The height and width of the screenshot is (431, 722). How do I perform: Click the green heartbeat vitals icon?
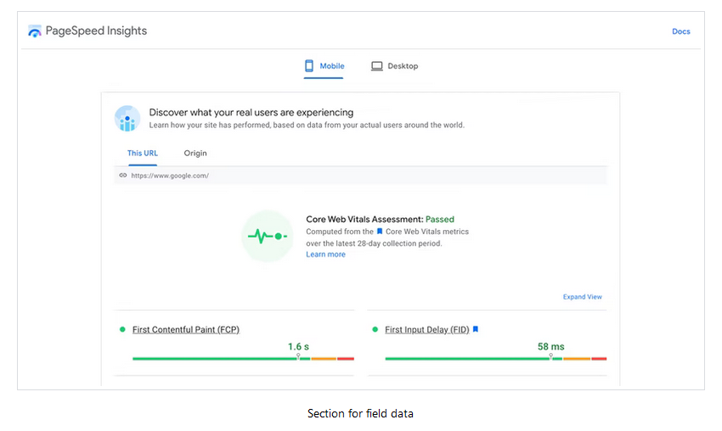point(268,237)
